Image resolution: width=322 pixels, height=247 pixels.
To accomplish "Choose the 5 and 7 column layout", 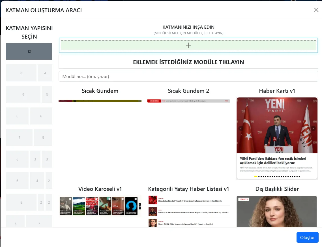I will (x=29, y=221).
